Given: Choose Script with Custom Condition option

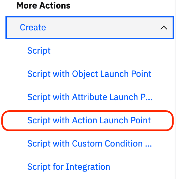Looking at the screenshot, I should click(90, 143).
